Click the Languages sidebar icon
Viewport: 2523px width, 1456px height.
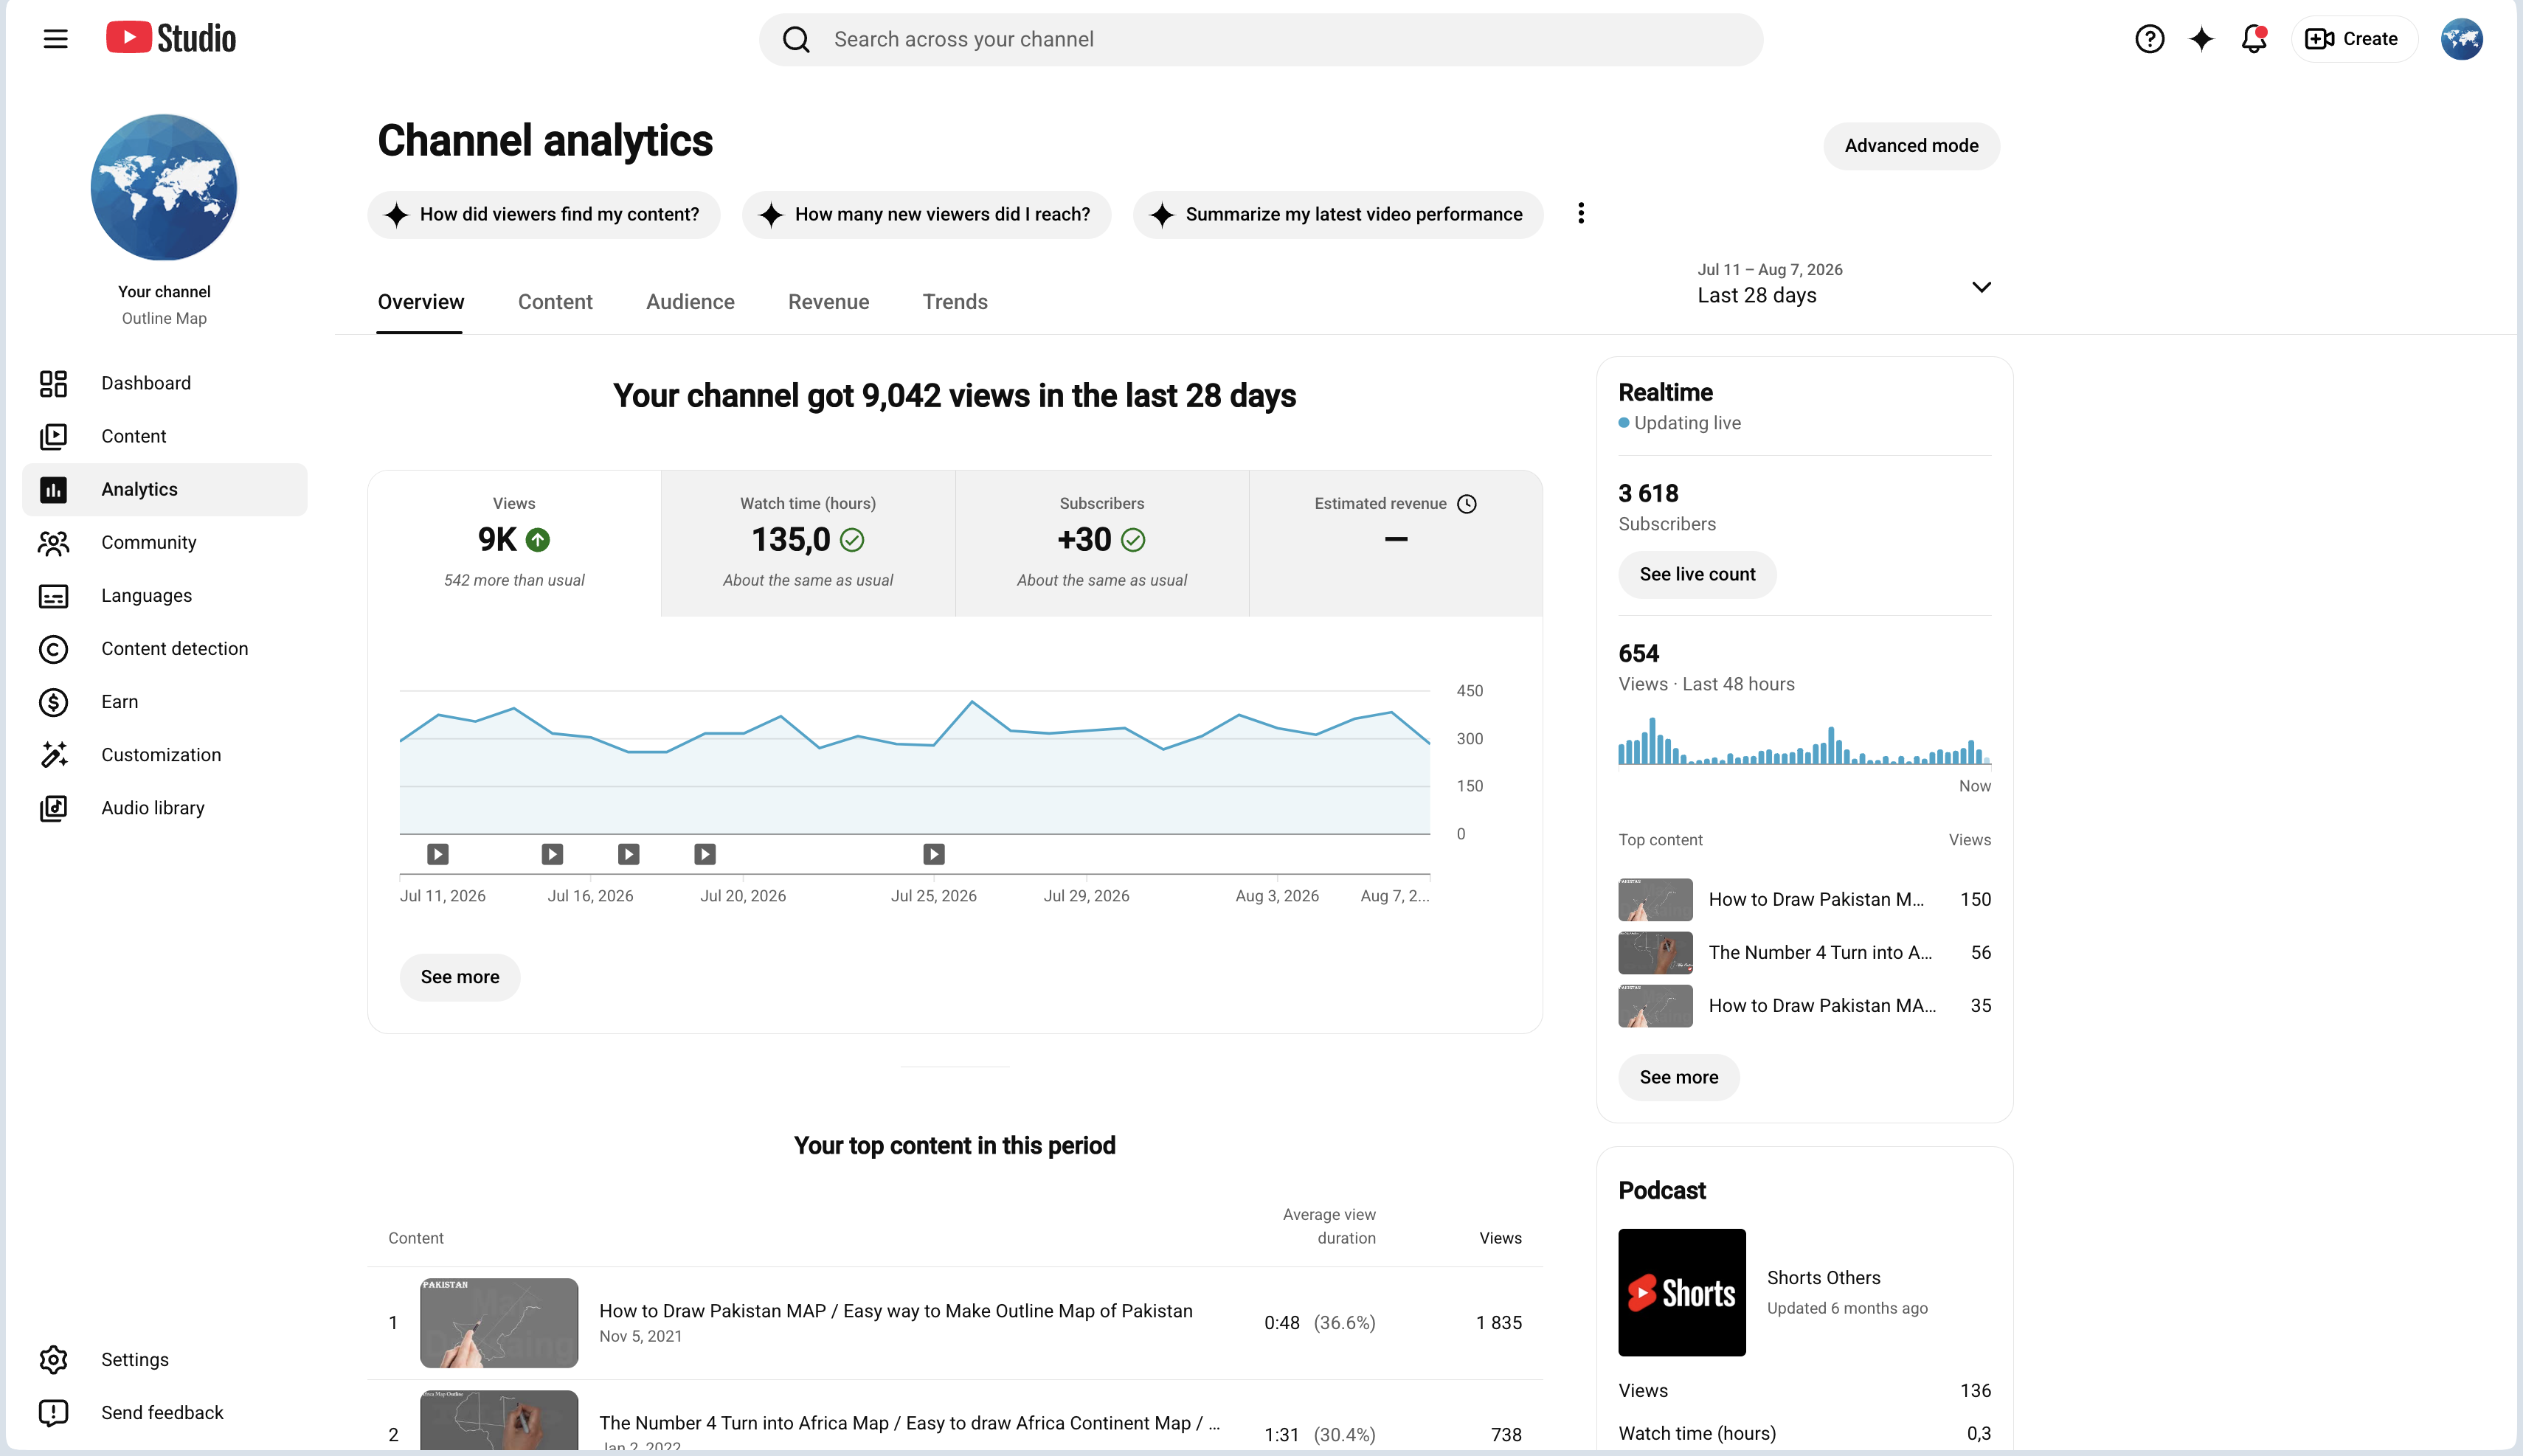[x=53, y=596]
